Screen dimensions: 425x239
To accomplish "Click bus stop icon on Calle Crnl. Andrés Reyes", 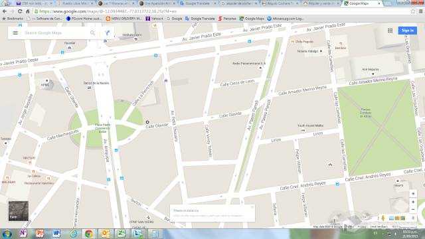I will click(337, 184).
